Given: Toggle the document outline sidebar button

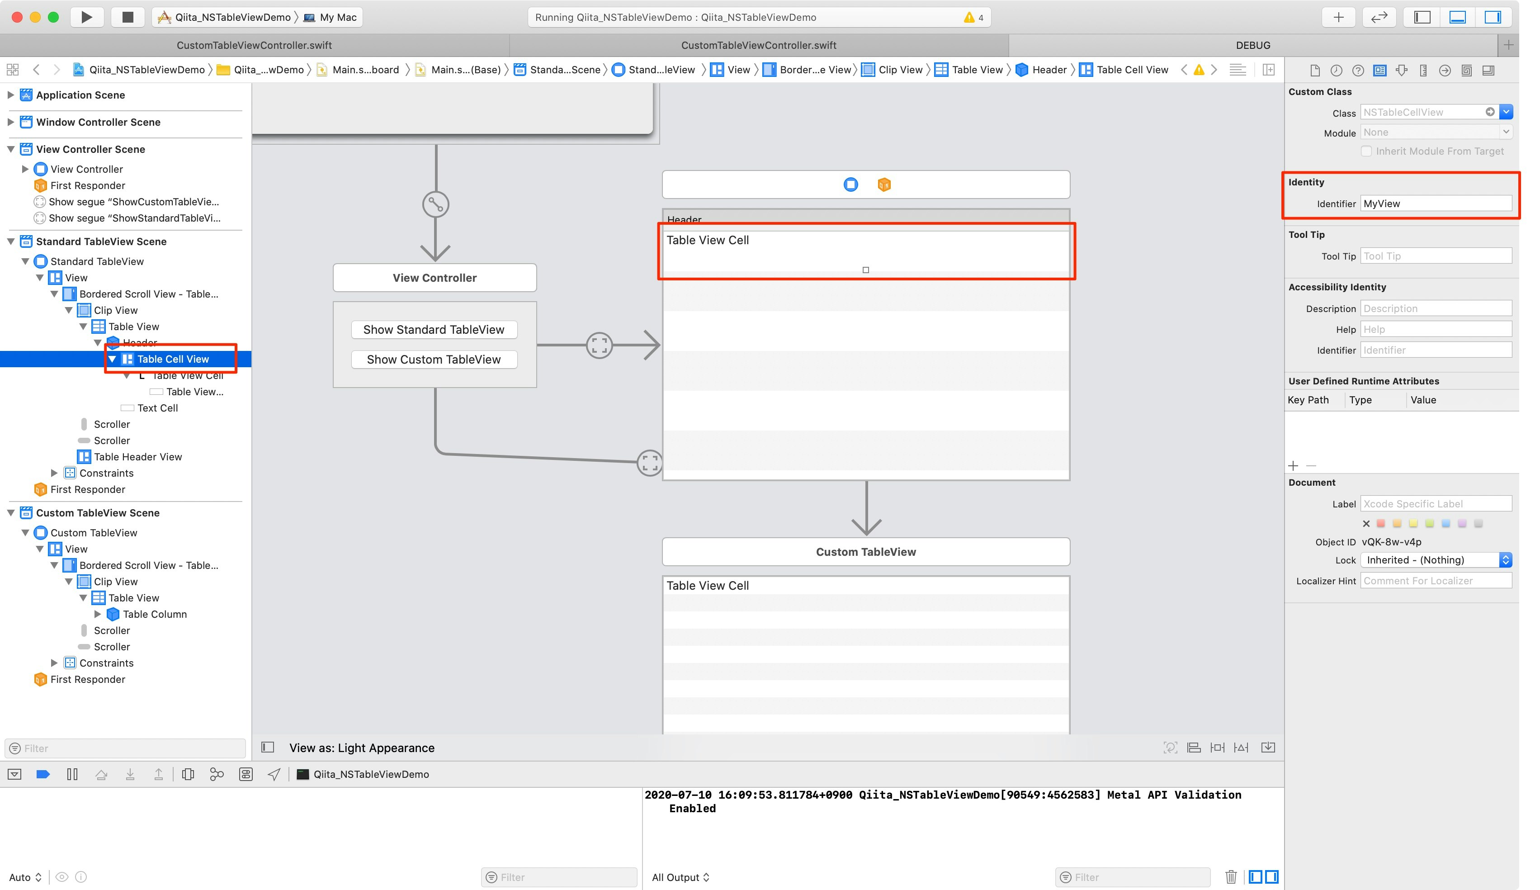Looking at the screenshot, I should click(x=268, y=748).
